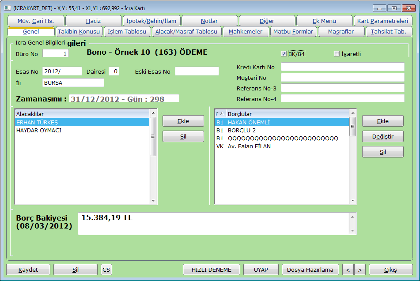Enable the İşaretli checkbox
Viewport: 420px width, 281px height.
click(337, 54)
